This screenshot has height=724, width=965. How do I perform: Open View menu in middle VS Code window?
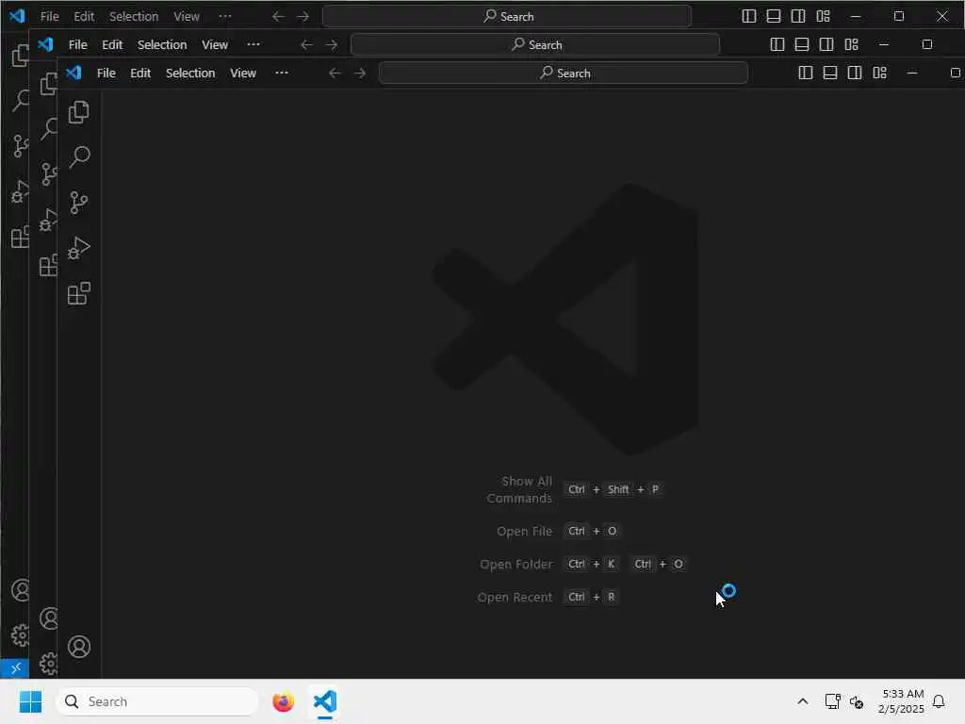click(215, 44)
